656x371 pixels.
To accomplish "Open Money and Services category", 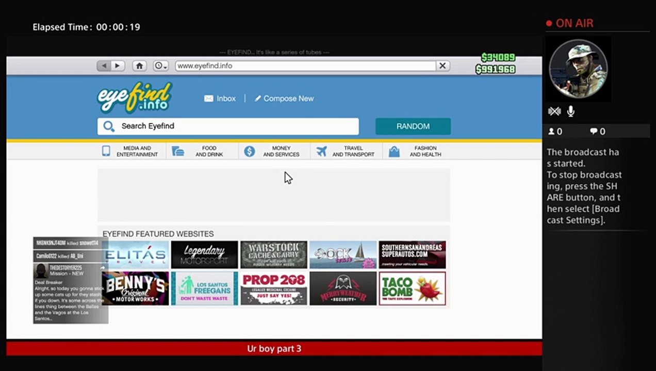I will pyautogui.click(x=274, y=151).
